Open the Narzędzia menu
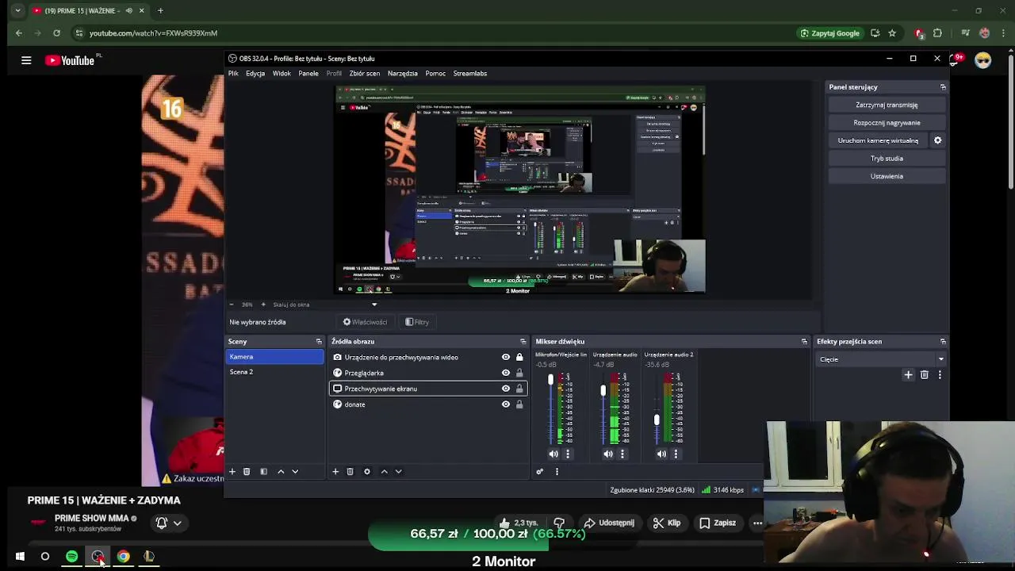The height and width of the screenshot is (571, 1015). click(403, 74)
